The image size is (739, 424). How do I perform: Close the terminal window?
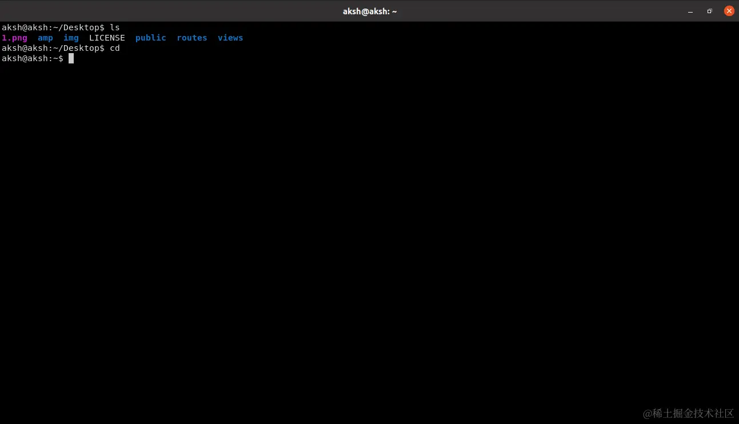(x=729, y=11)
